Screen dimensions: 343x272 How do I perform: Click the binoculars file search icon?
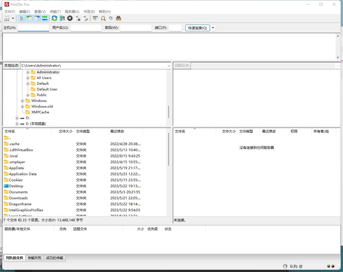coord(119,18)
